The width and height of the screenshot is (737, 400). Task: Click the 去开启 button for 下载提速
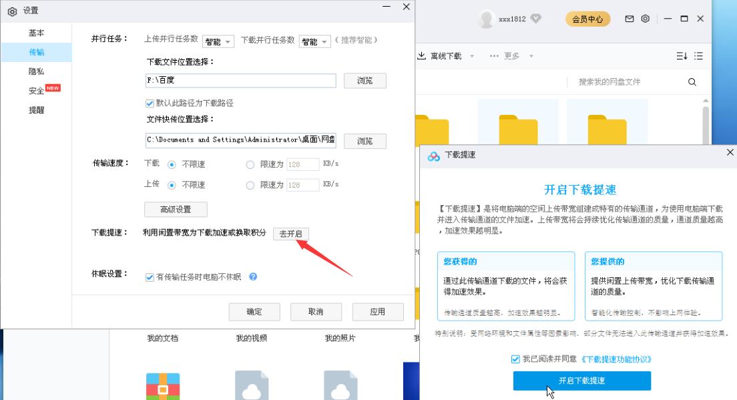(291, 234)
